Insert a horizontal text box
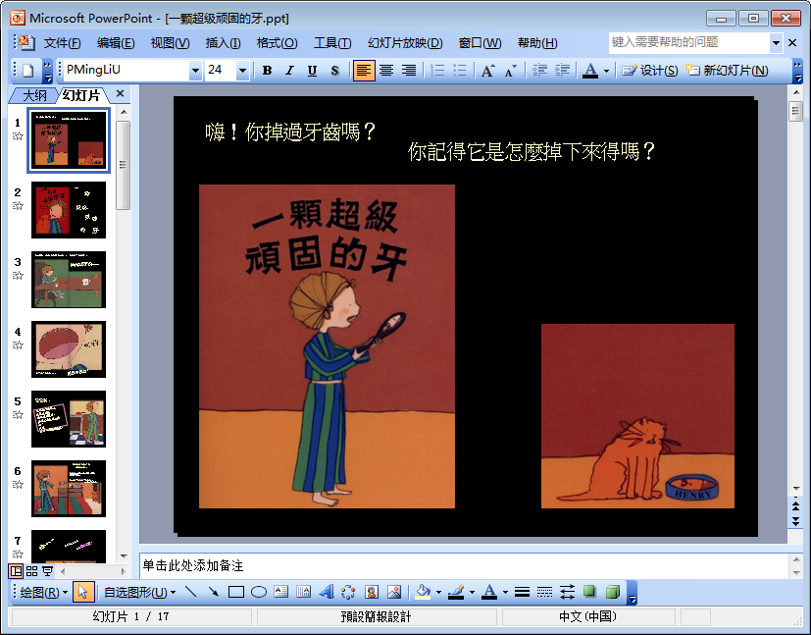 [x=280, y=592]
